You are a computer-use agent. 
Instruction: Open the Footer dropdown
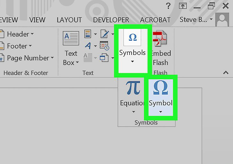16,46
